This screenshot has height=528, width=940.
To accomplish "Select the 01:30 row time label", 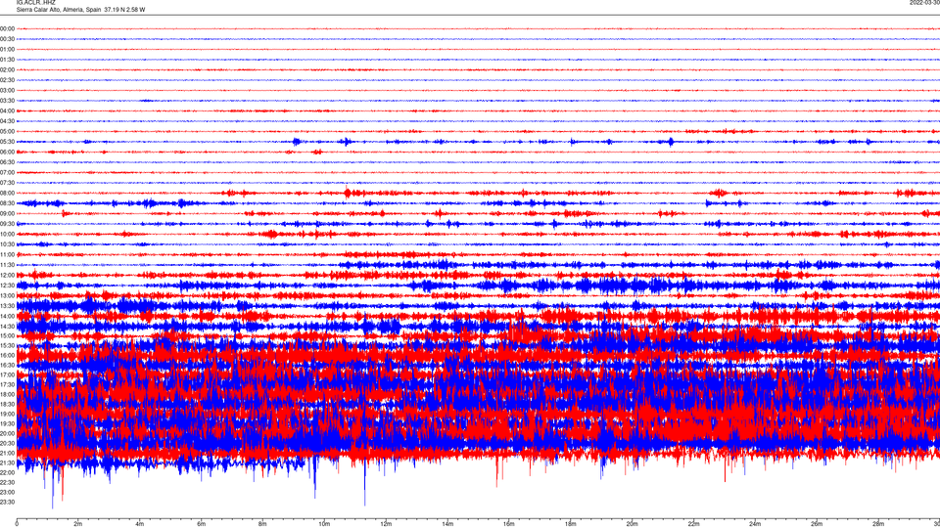I will point(7,60).
